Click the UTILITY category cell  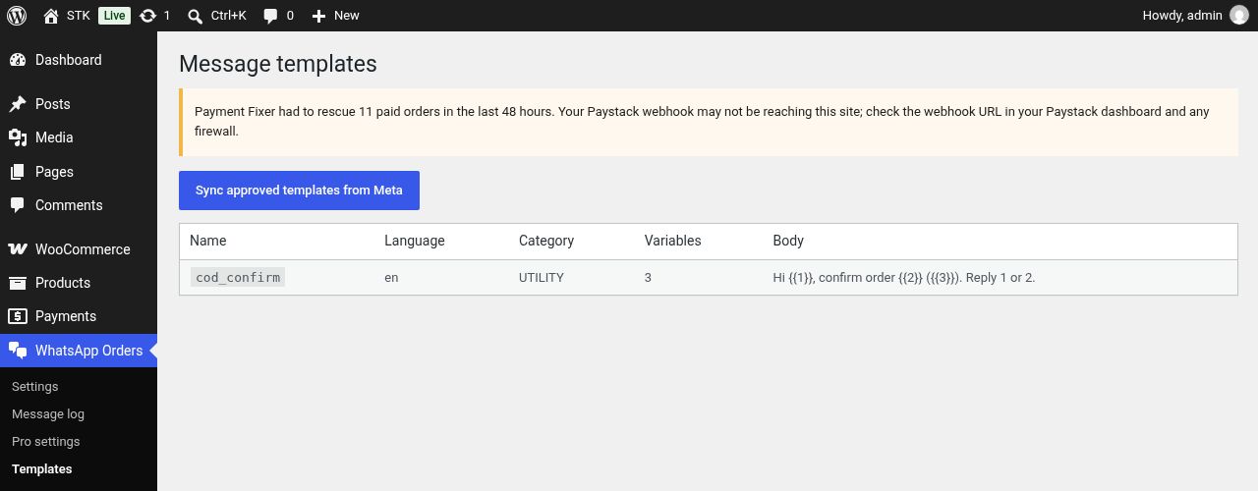point(542,278)
